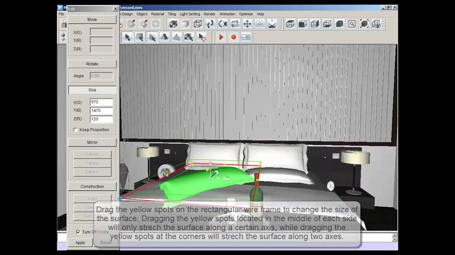Screen dimensions: 455x255
Task: Open the Object menu
Action: [142, 14]
